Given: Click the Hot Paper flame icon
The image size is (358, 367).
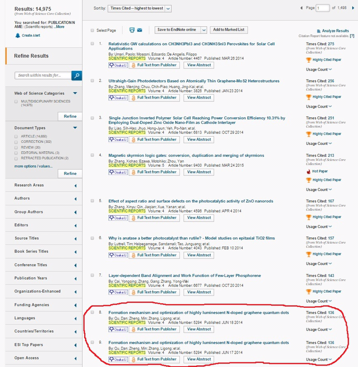Looking at the screenshot, I should pyautogui.click(x=308, y=172).
